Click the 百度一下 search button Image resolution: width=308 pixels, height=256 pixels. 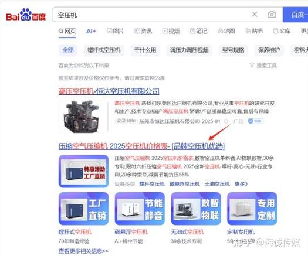coord(295,15)
